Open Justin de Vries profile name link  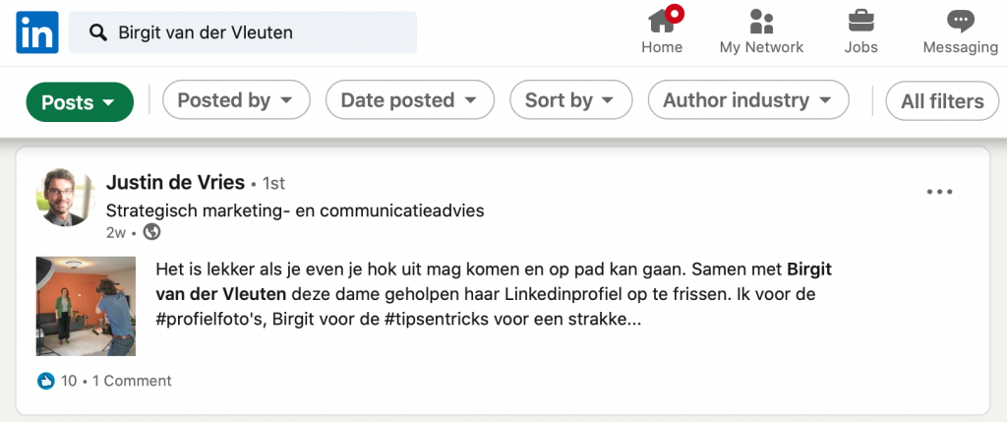click(175, 183)
